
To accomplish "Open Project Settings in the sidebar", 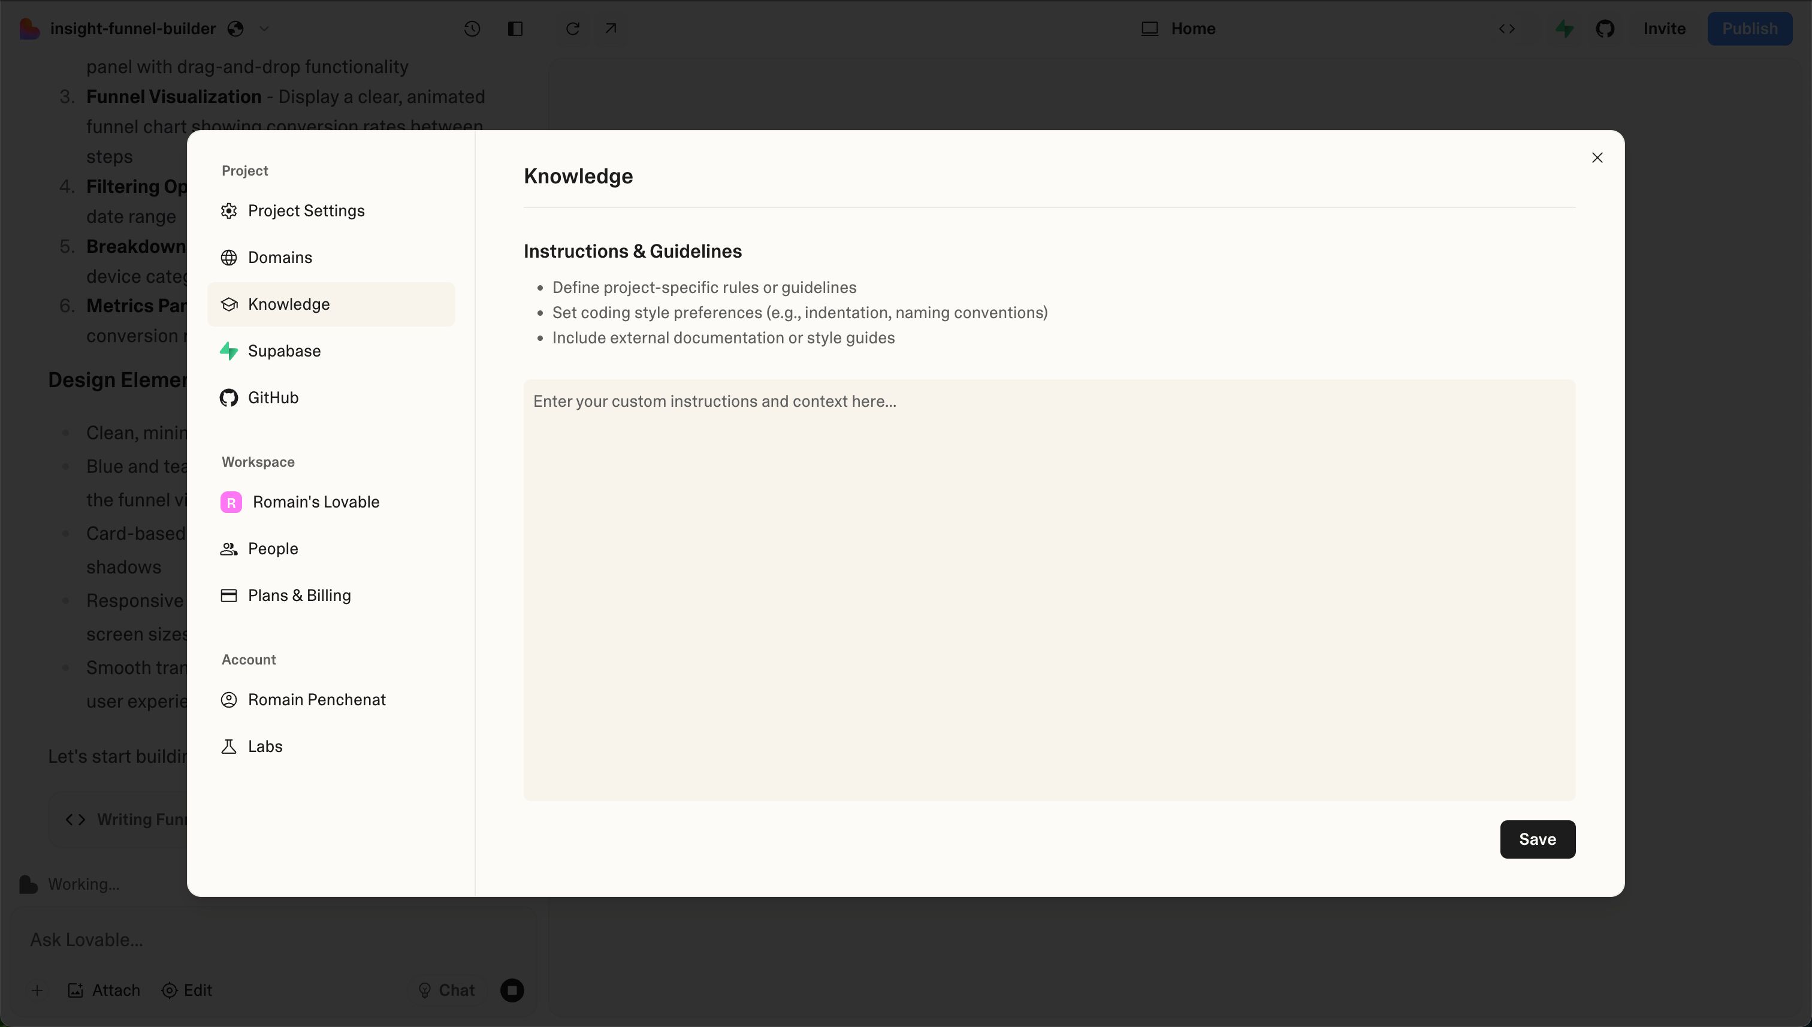I will [331, 211].
